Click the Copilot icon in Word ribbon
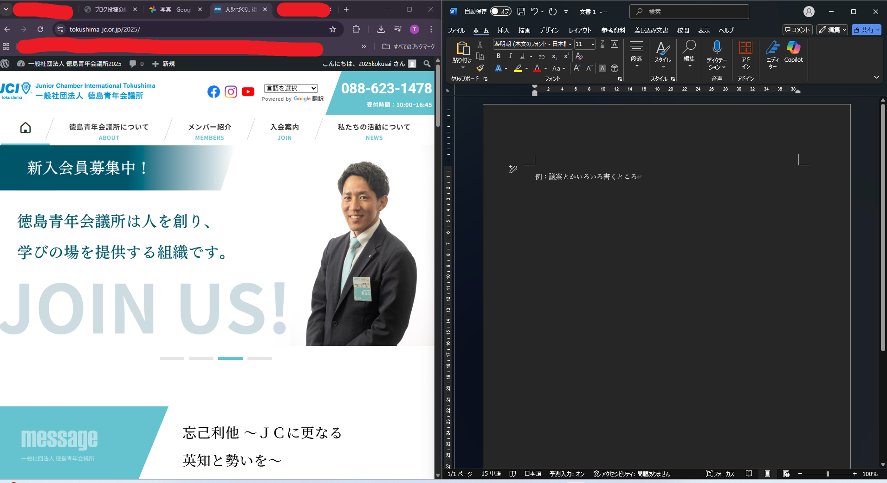 pos(793,51)
